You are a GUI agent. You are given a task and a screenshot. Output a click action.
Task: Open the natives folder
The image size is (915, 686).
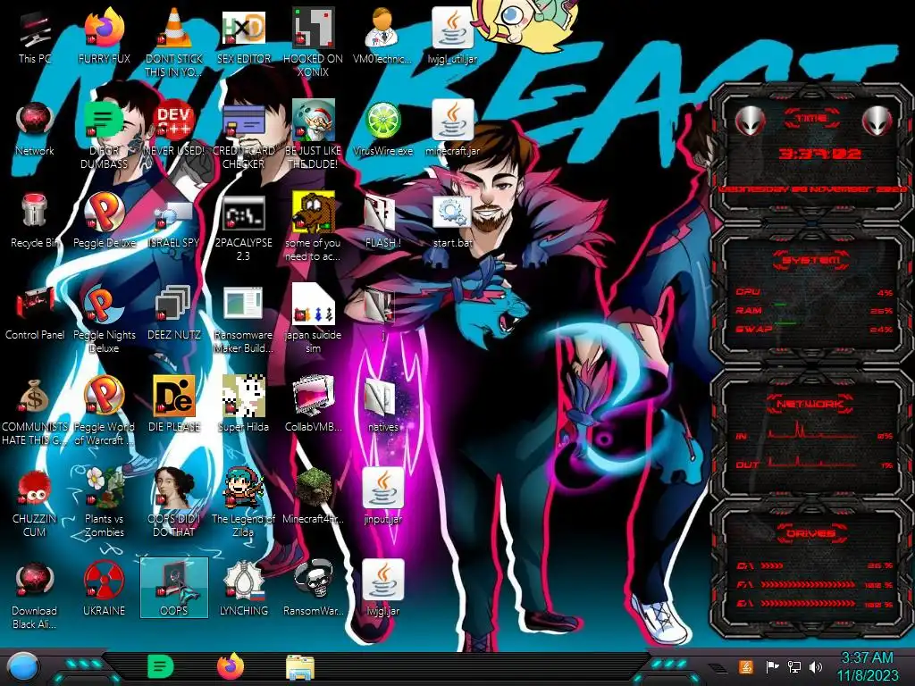click(x=382, y=405)
